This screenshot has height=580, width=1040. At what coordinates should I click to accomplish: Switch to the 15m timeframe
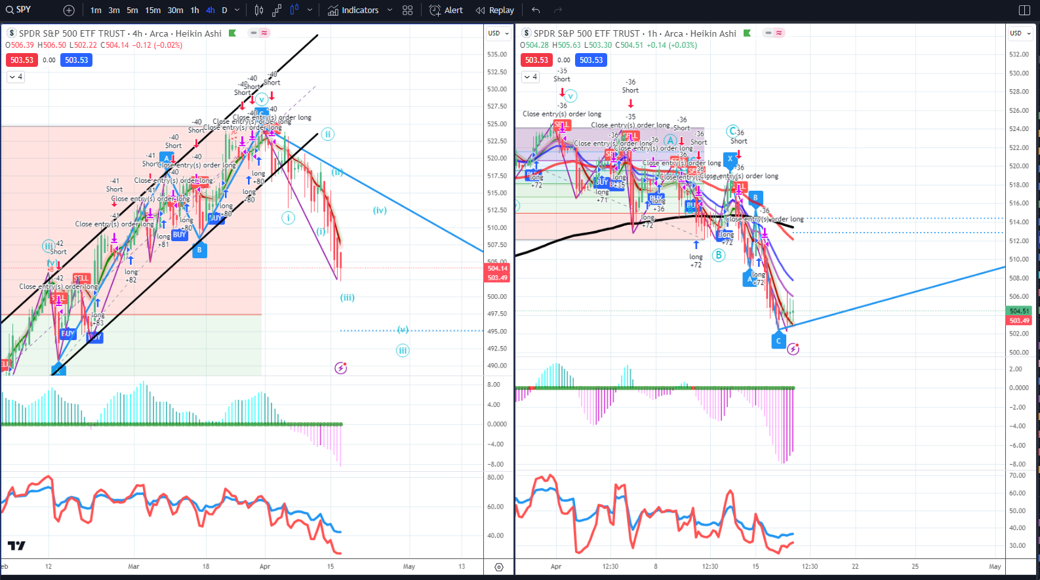tap(153, 10)
